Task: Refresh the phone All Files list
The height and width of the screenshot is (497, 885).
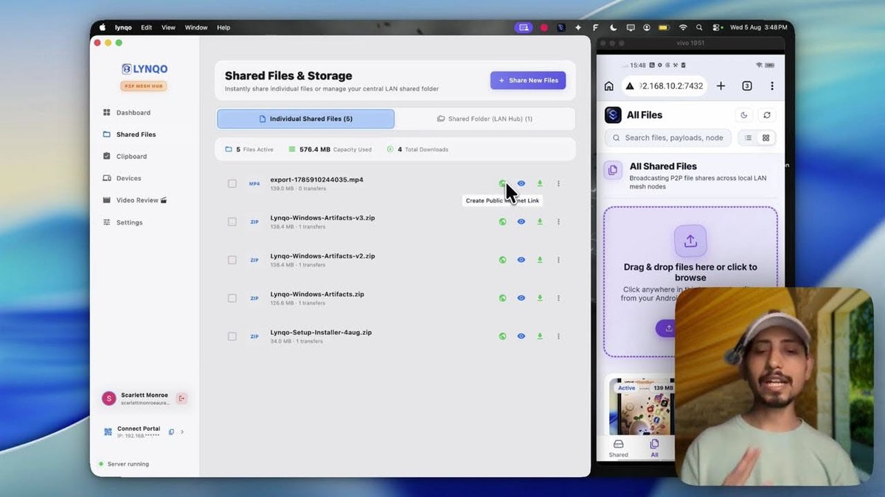Action: coord(767,115)
